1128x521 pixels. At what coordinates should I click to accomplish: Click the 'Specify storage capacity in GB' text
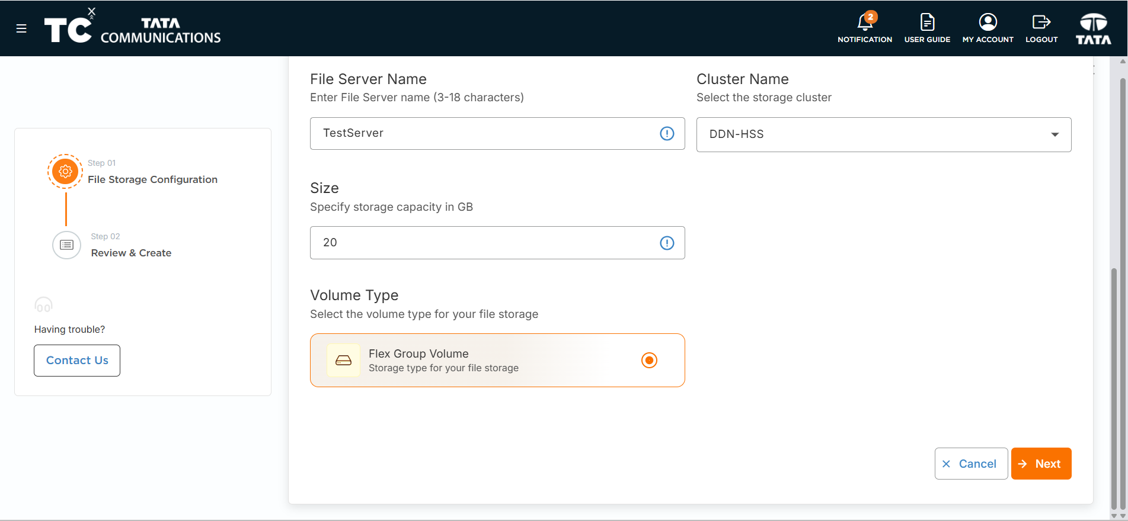click(x=391, y=207)
